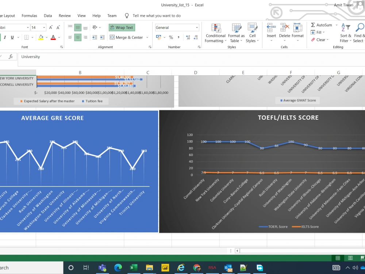
Task: Expand the General number format dropdown
Action: click(197, 27)
